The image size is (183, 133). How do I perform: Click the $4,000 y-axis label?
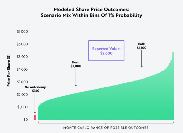pyautogui.click(x=22, y=69)
